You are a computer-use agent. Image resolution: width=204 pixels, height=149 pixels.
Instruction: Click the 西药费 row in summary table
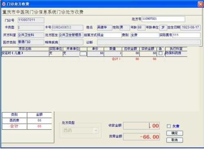[x=27, y=120]
